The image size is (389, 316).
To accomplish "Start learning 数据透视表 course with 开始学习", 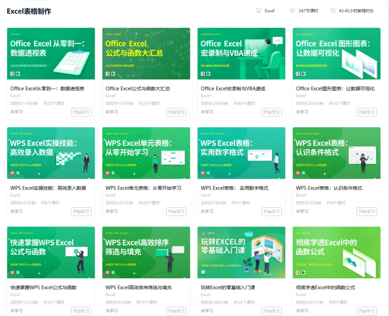I will pyautogui.click(x=81, y=112).
